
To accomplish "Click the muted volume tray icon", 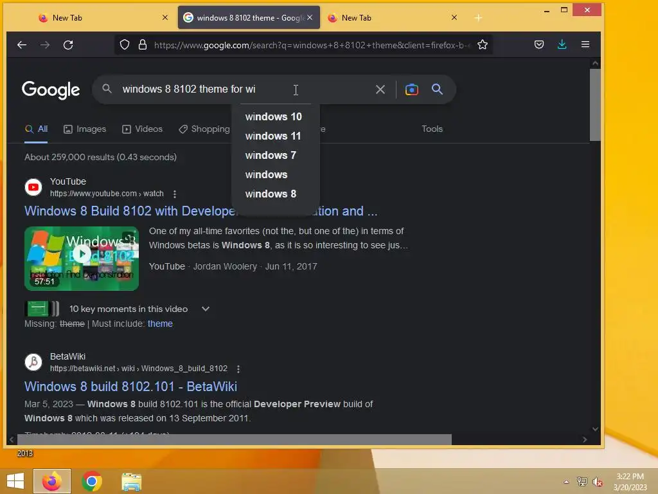I will (x=598, y=482).
